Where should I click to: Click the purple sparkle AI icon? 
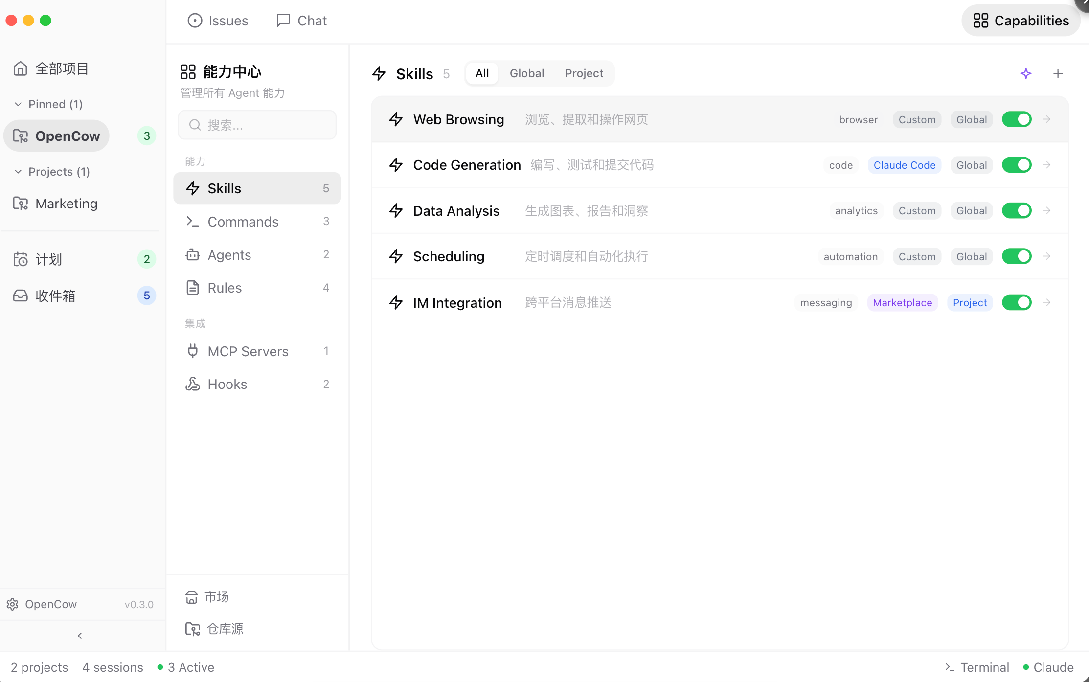1026,73
